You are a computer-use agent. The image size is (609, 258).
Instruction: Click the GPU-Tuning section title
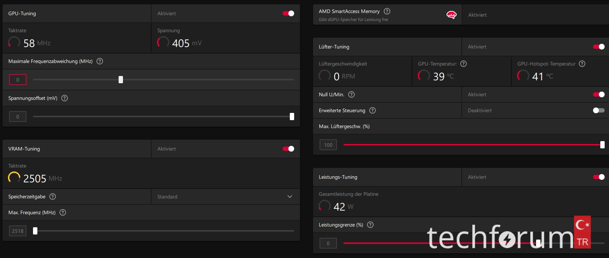(22, 13)
